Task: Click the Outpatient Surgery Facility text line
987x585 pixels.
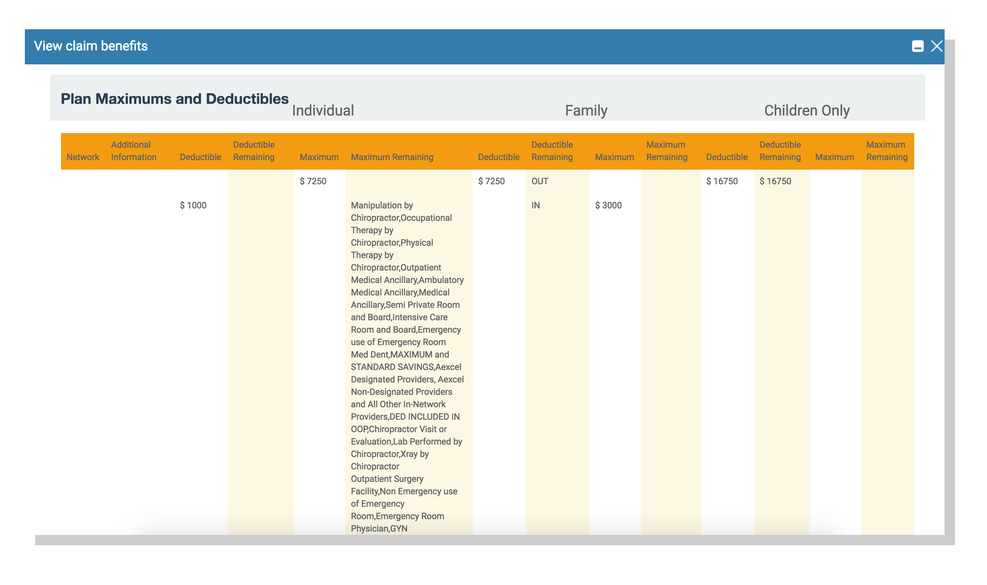Action: click(387, 479)
